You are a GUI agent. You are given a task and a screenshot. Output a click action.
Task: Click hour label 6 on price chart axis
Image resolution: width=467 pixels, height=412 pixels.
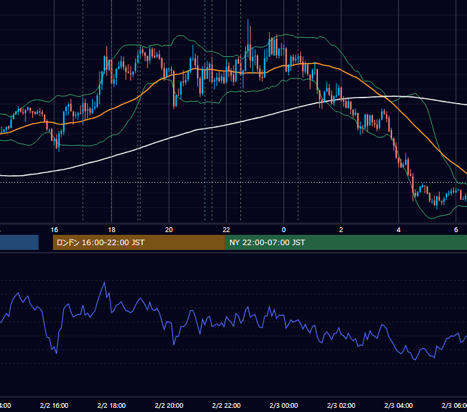tap(456, 230)
